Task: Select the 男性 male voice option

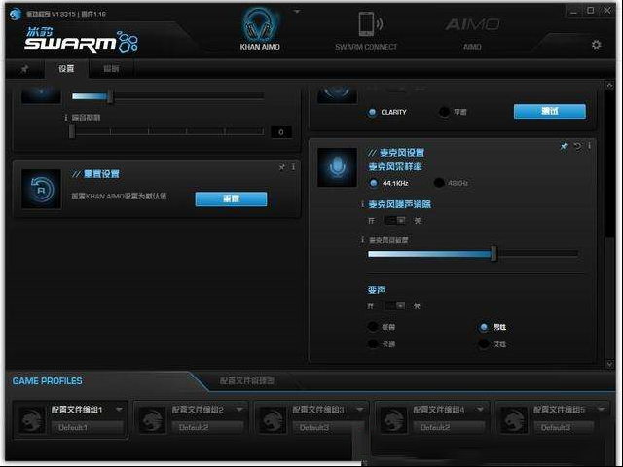Action: [x=484, y=327]
